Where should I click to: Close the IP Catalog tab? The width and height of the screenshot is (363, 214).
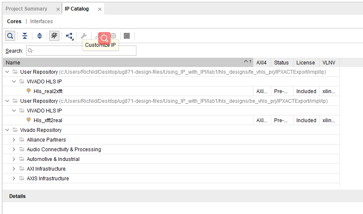[x=100, y=9]
